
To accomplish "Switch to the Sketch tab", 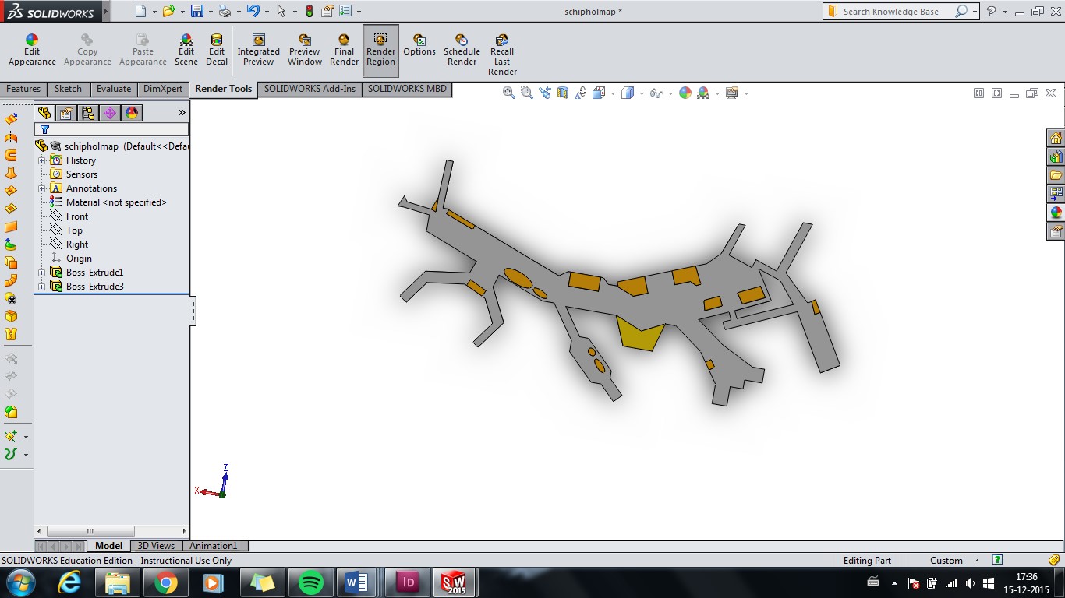I will point(68,89).
